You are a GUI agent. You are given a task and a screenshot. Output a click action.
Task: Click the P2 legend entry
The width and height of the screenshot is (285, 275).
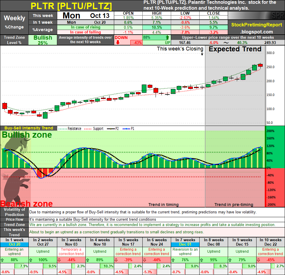(x=113, y=129)
